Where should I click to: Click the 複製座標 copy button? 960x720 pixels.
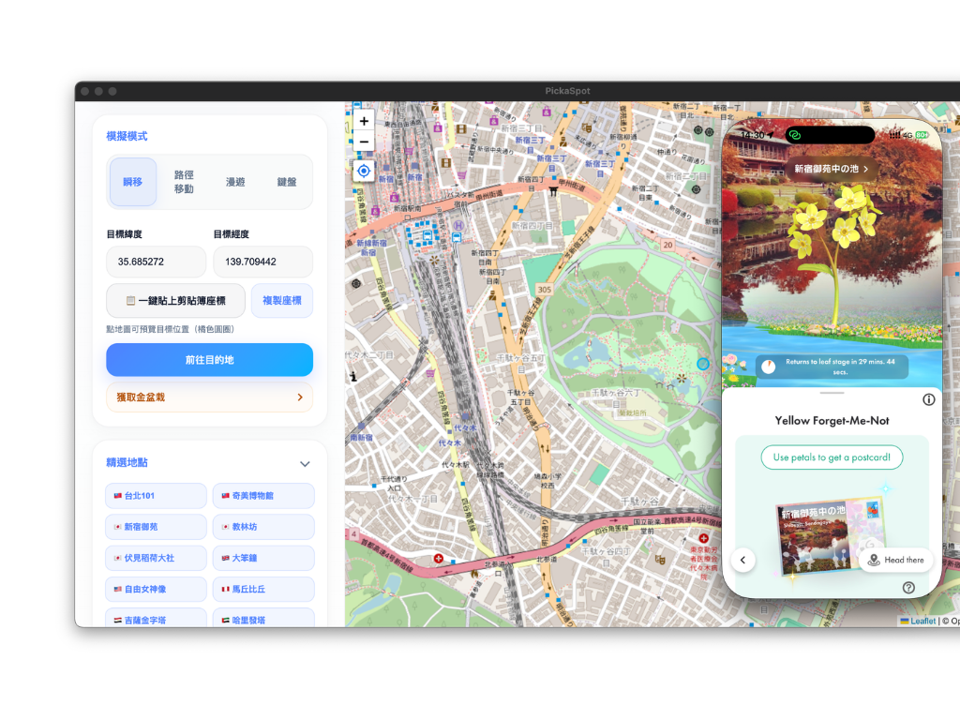[282, 301]
